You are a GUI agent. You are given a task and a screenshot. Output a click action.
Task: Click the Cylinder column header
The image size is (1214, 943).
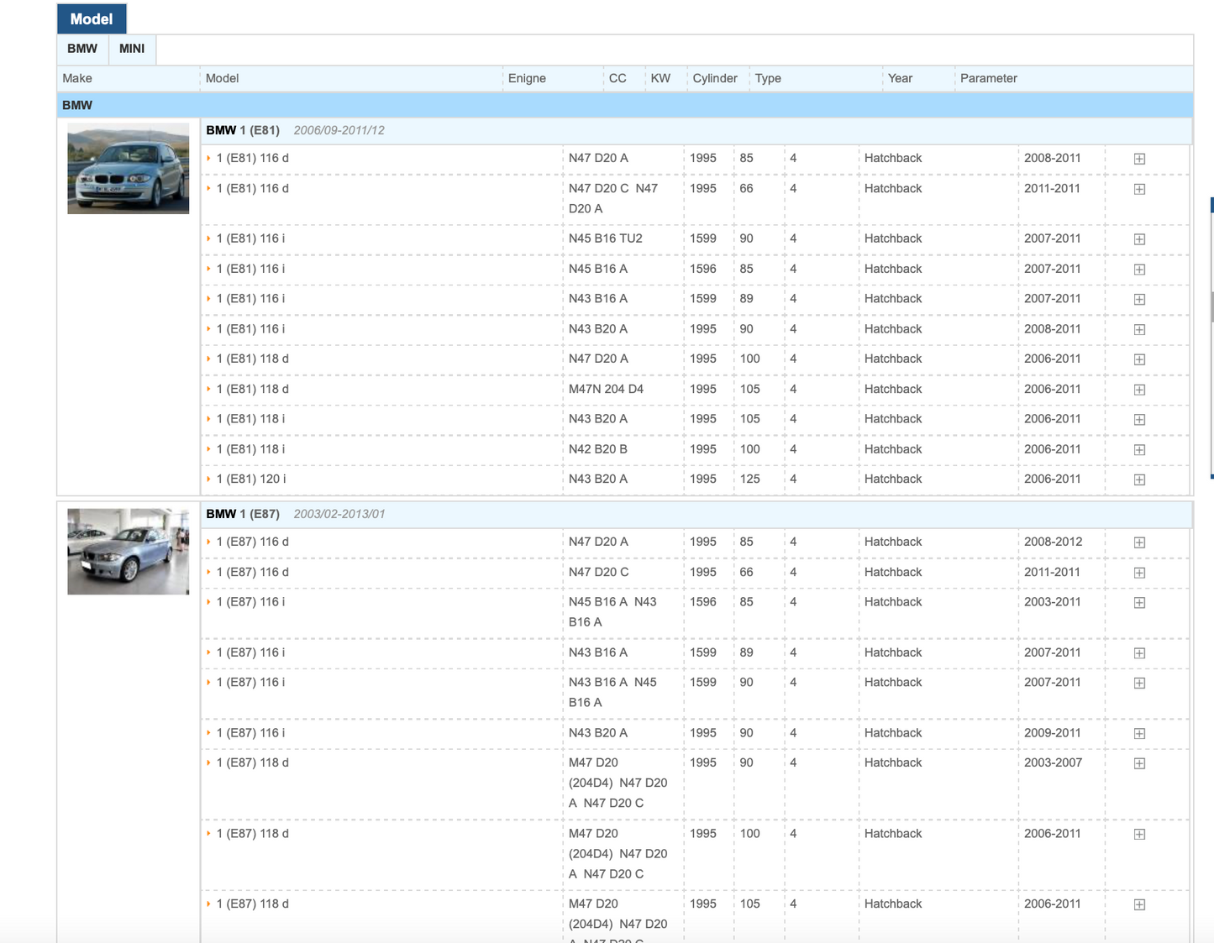[715, 78]
